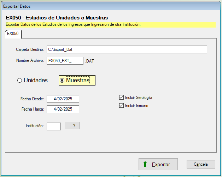The image size is (222, 177).
Task: Select the Muestras radio option
Action: [62, 81]
